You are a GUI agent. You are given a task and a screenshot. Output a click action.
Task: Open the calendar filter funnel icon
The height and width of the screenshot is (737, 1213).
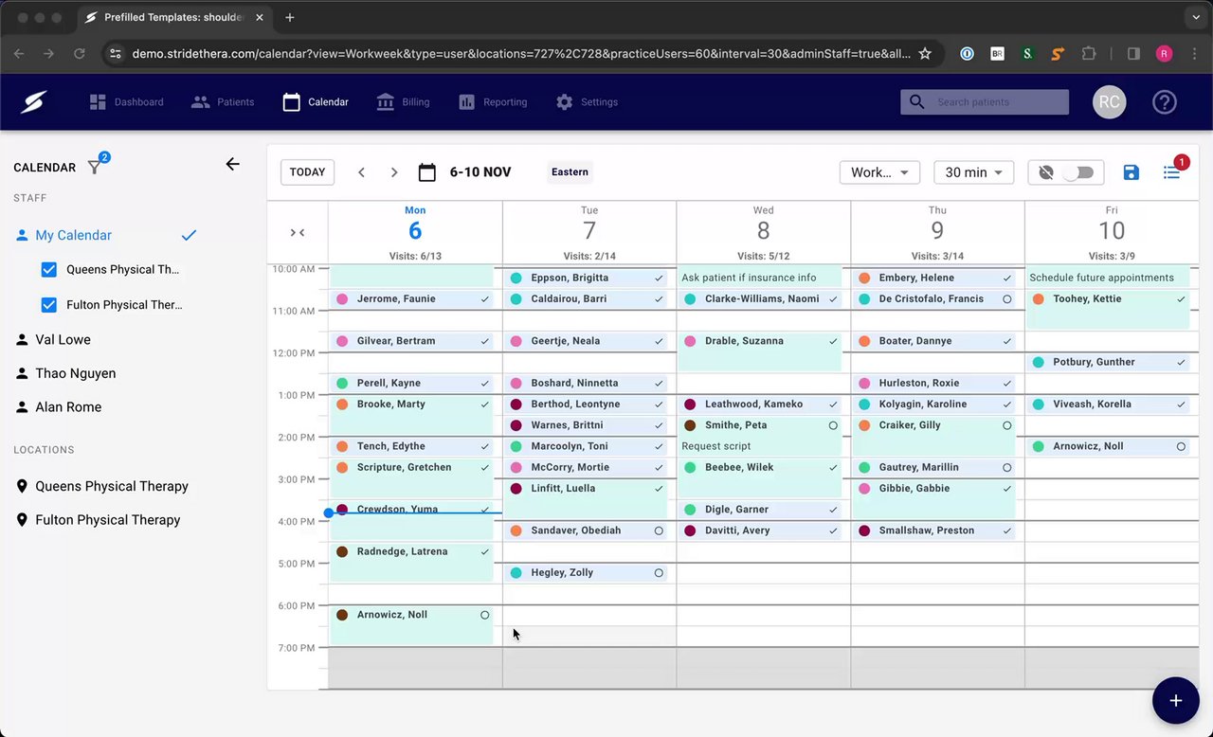[x=95, y=167]
